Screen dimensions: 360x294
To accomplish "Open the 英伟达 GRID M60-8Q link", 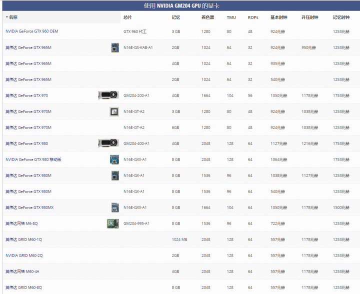I will pos(24,287).
